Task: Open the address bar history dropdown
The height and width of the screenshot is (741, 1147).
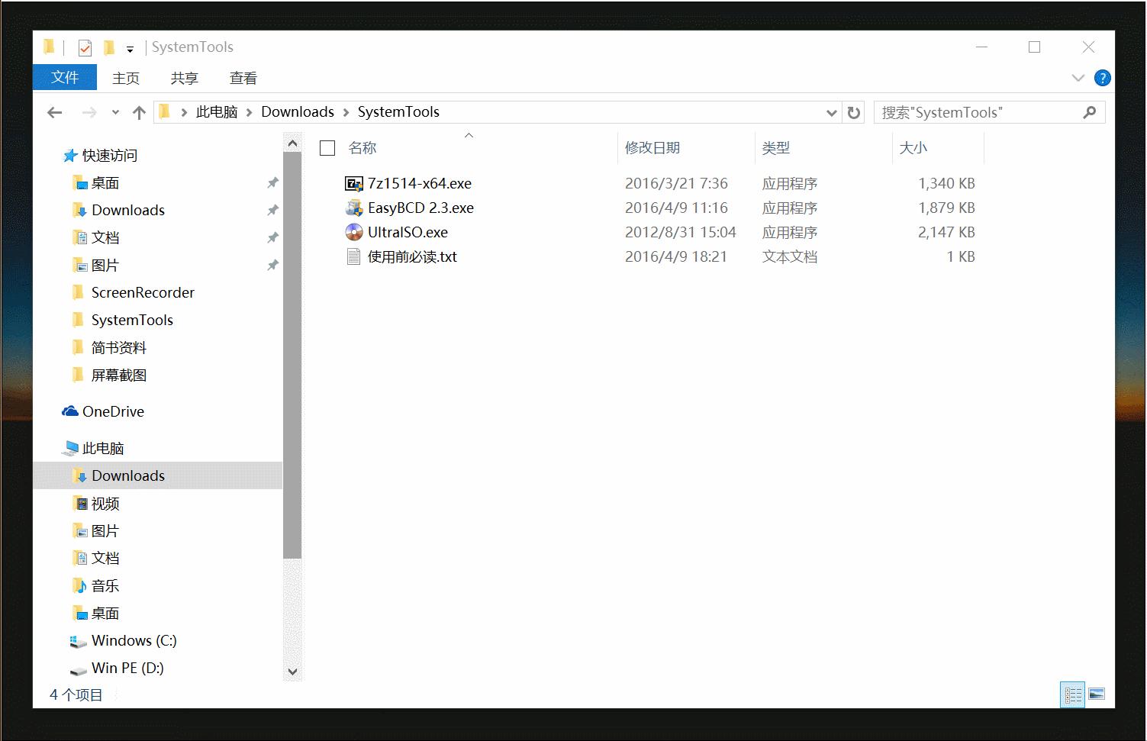Action: click(x=831, y=112)
